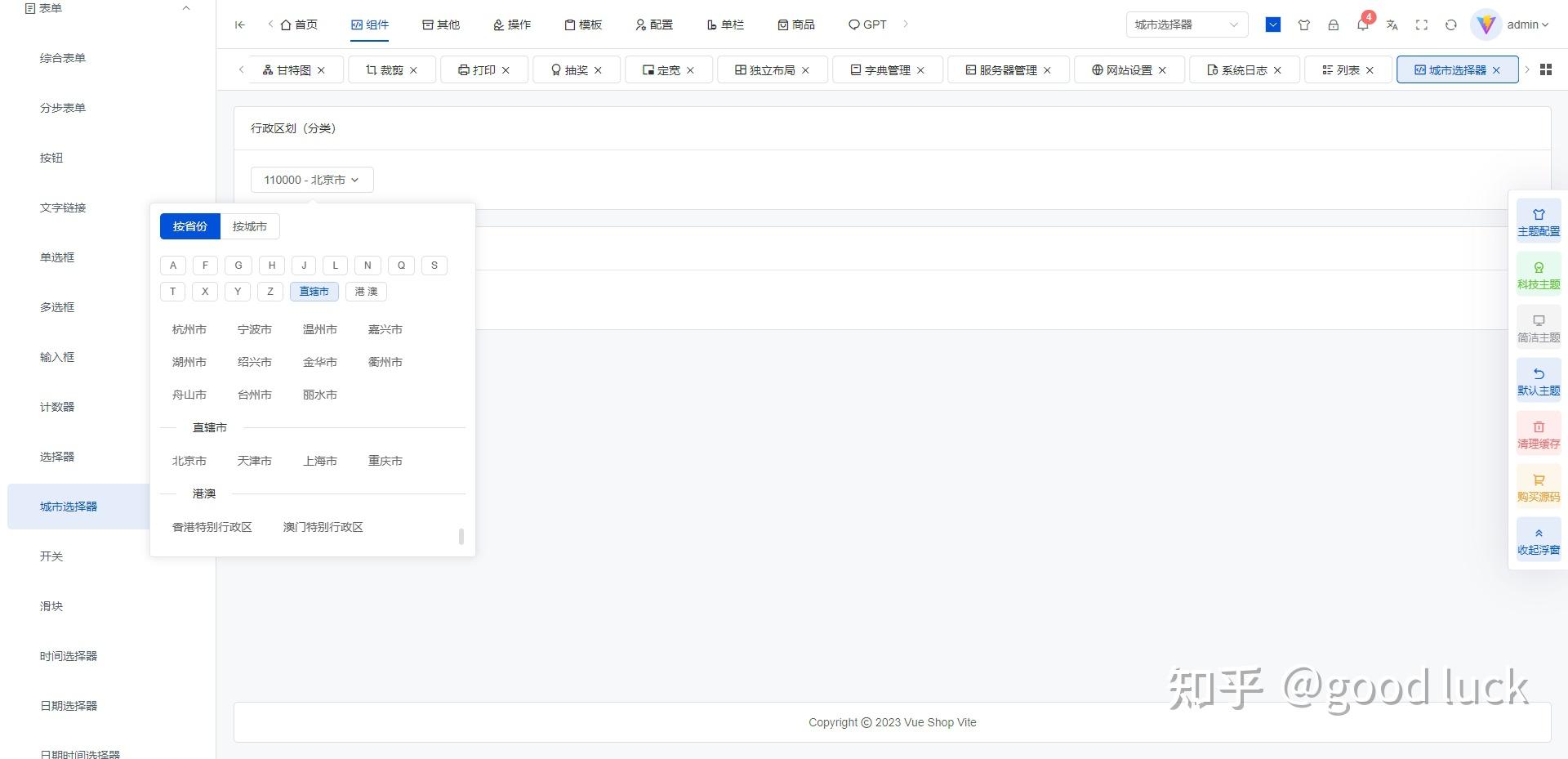Close the 裁剪 tab
The image size is (1568, 759).
pyautogui.click(x=413, y=70)
